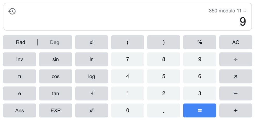This screenshot has height=121, width=255.
Task: Switch angle mode to Rad
Action: coord(21,42)
